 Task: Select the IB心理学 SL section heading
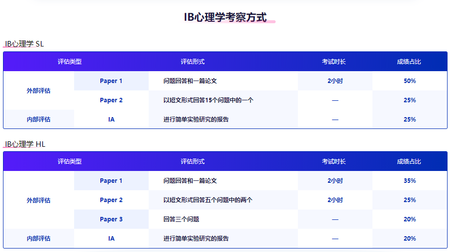click(24, 43)
